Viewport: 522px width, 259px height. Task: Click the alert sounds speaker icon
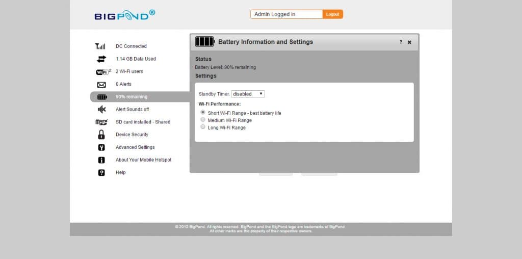point(101,109)
